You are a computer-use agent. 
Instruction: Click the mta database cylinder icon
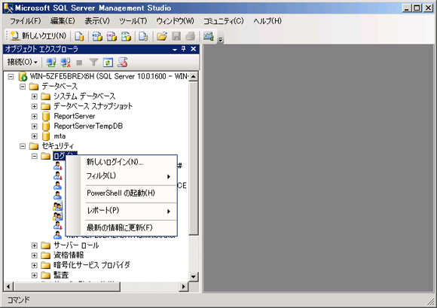tap(46, 136)
